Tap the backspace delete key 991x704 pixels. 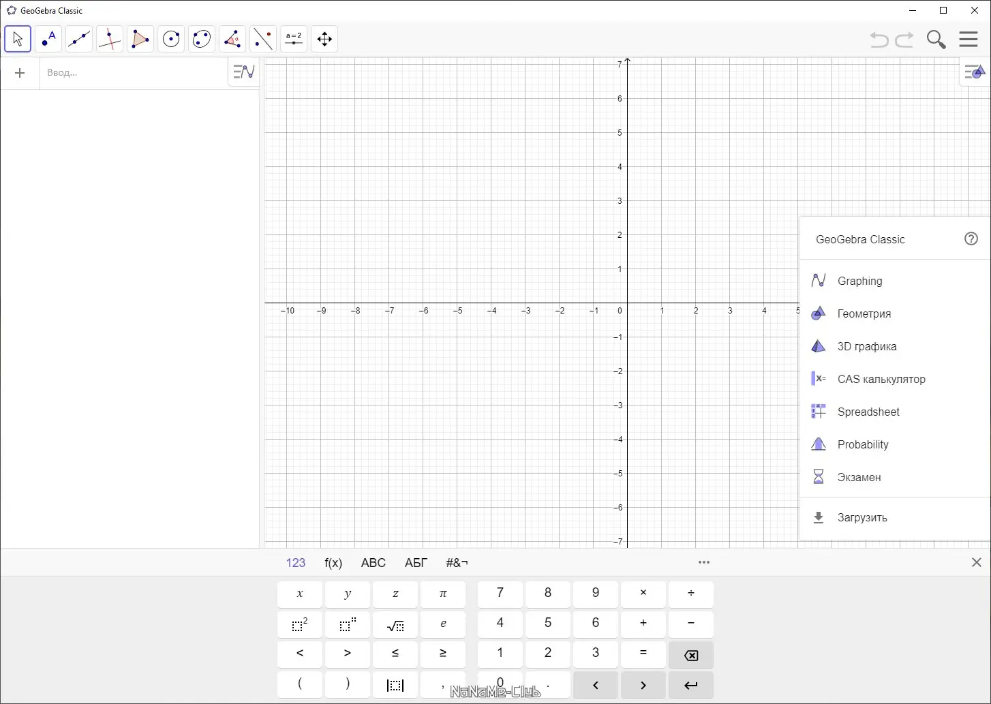coord(691,655)
